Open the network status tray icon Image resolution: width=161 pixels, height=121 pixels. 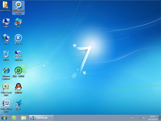(x=140, y=118)
